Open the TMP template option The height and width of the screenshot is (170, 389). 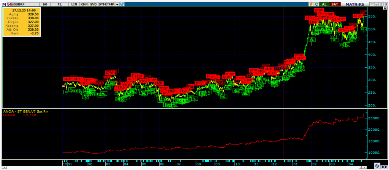111,5
